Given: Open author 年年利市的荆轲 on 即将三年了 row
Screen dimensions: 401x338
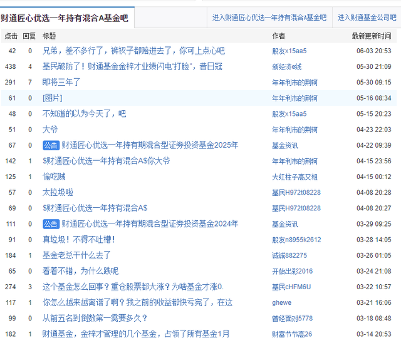Looking at the screenshot, I should 295,83.
